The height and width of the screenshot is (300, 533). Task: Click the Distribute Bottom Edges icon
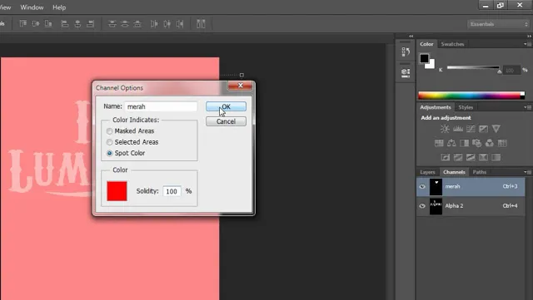tap(137, 24)
